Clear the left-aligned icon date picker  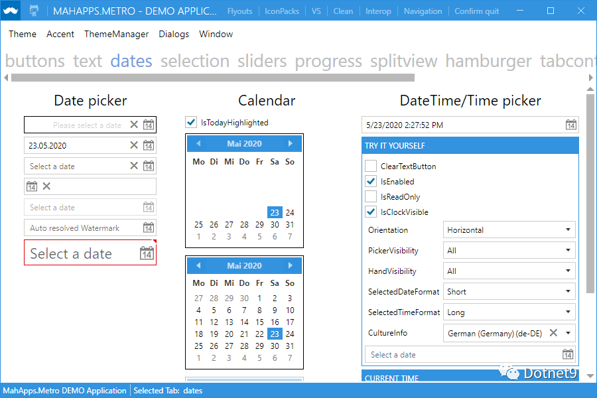[46, 186]
